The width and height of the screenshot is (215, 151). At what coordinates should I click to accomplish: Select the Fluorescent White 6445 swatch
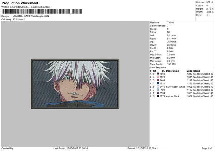pos(158,87)
